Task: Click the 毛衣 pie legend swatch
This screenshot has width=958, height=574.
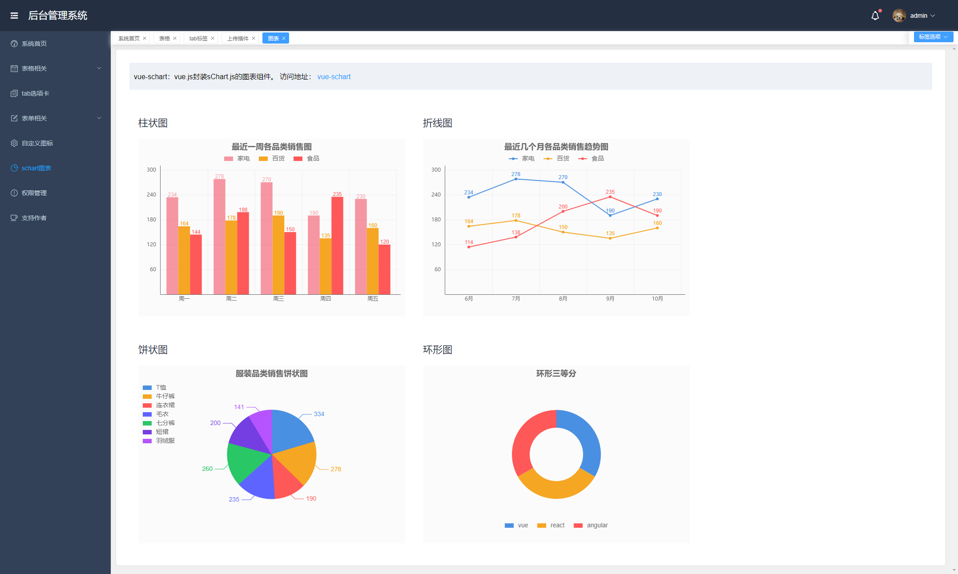Action: point(147,414)
